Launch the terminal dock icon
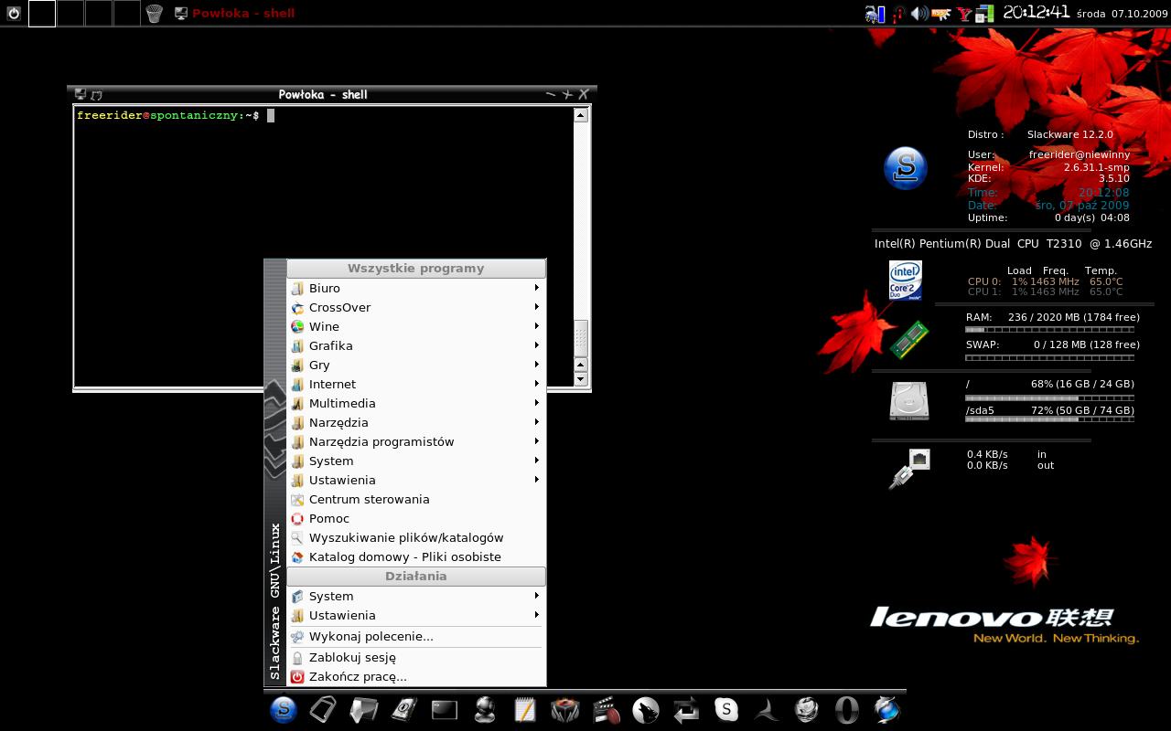This screenshot has width=1171, height=731. pos(445,709)
